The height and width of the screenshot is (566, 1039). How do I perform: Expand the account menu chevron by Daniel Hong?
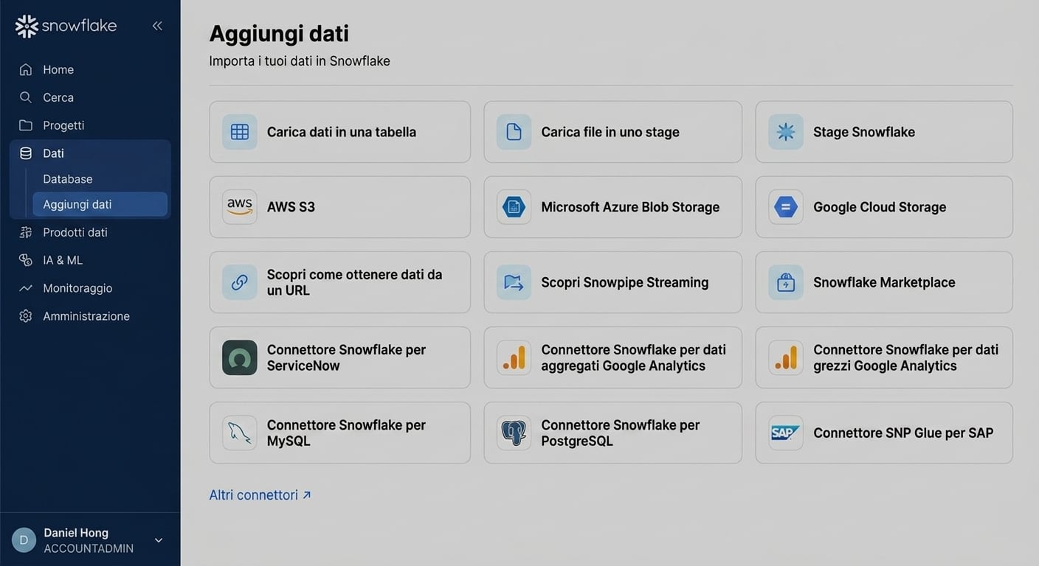(158, 540)
